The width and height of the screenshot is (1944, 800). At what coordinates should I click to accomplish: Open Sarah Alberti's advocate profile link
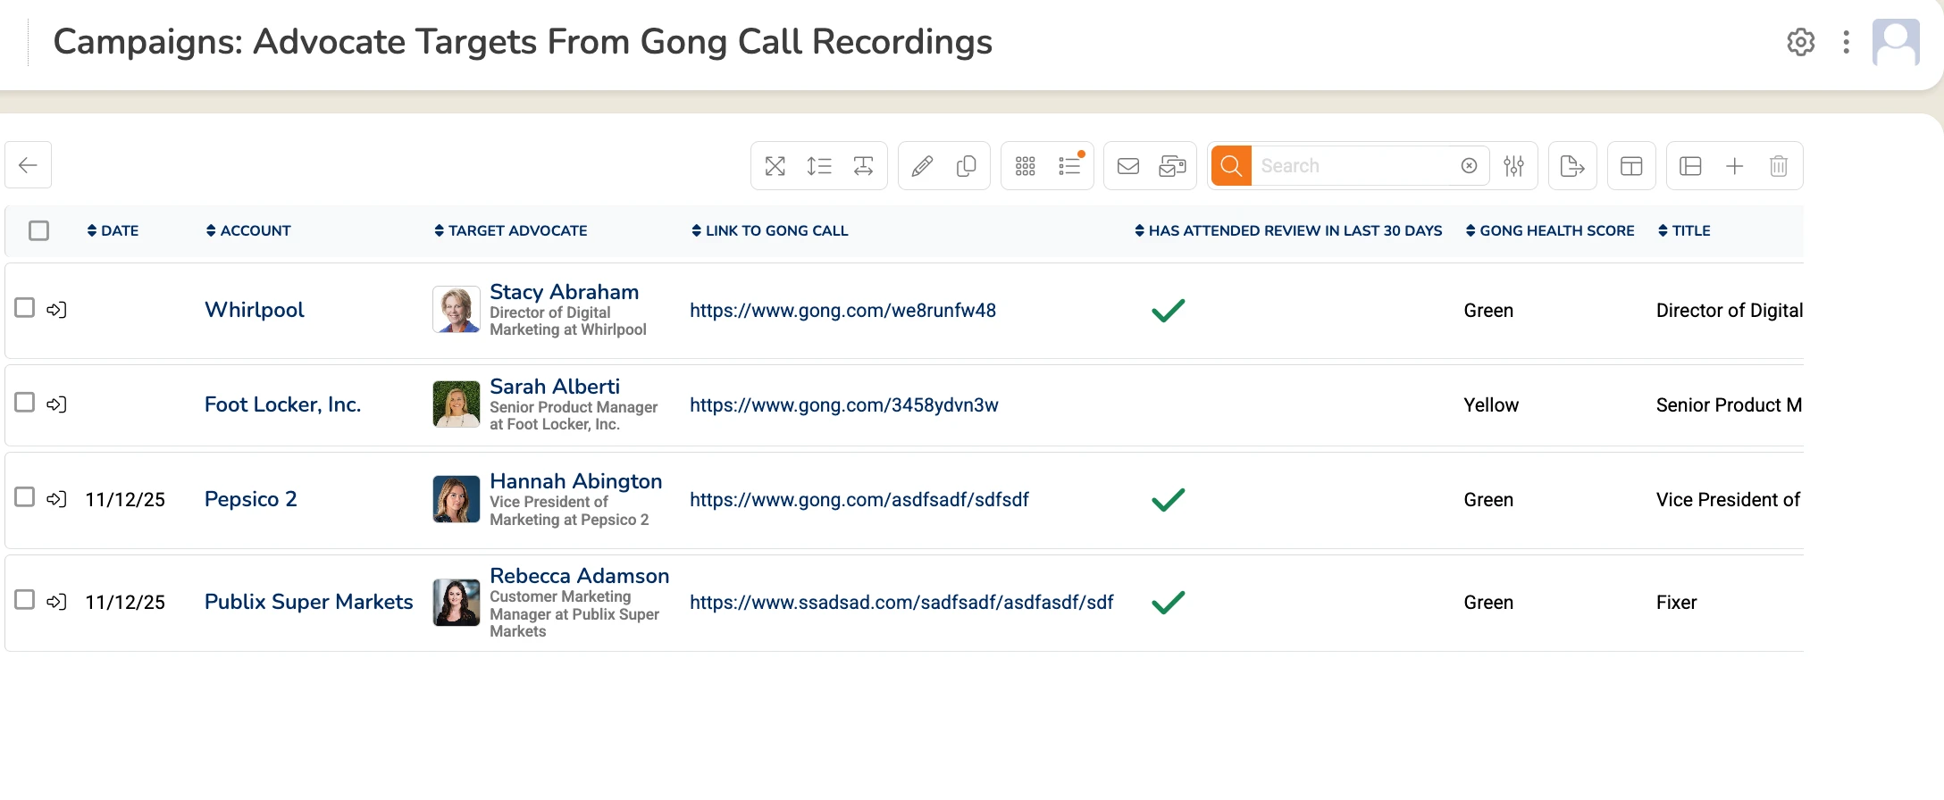point(555,387)
